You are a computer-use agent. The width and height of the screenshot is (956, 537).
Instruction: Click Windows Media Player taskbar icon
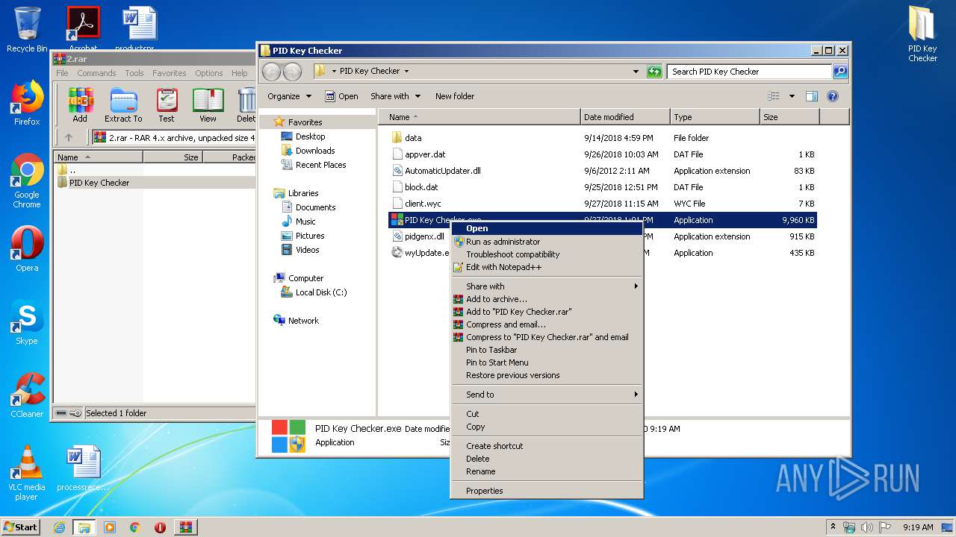click(110, 527)
